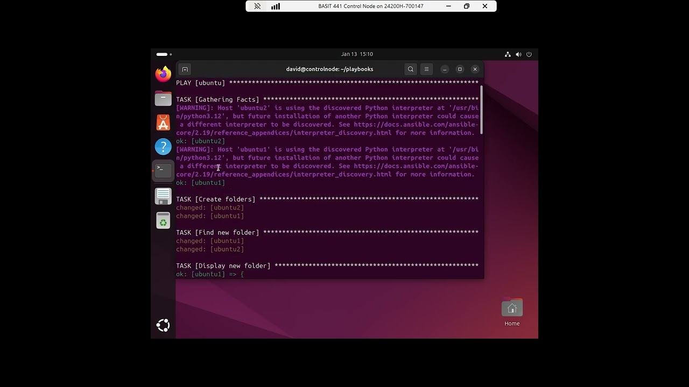Open Firefox from the Ubuntu dock
This screenshot has width=689, height=387.
coord(163,74)
